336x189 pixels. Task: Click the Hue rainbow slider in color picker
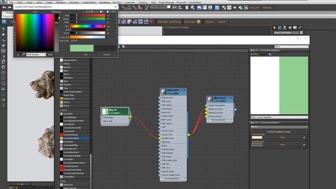[88, 26]
